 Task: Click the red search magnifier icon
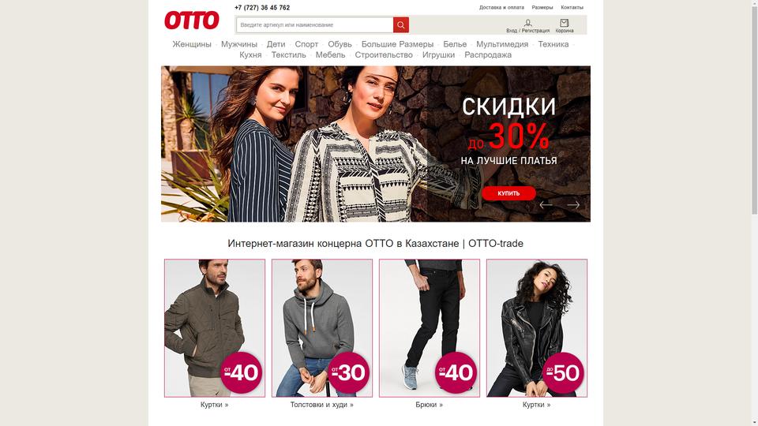pos(401,24)
